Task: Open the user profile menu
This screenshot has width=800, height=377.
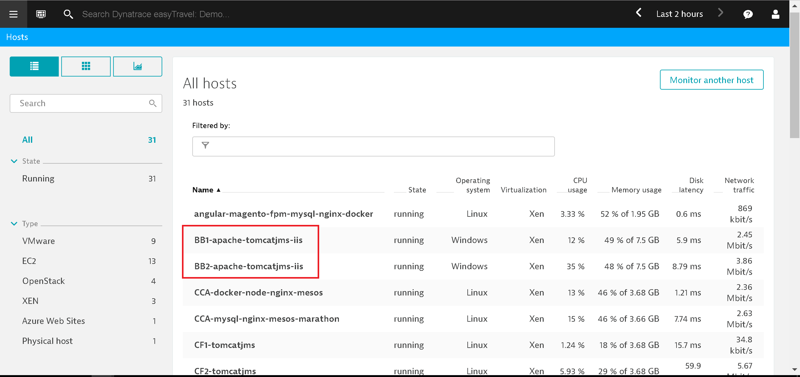Action: 775,14
